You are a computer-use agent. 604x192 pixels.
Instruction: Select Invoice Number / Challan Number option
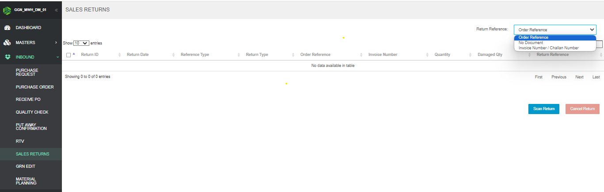548,48
